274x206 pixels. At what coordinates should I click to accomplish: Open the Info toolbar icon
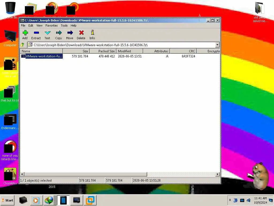pos(92,32)
